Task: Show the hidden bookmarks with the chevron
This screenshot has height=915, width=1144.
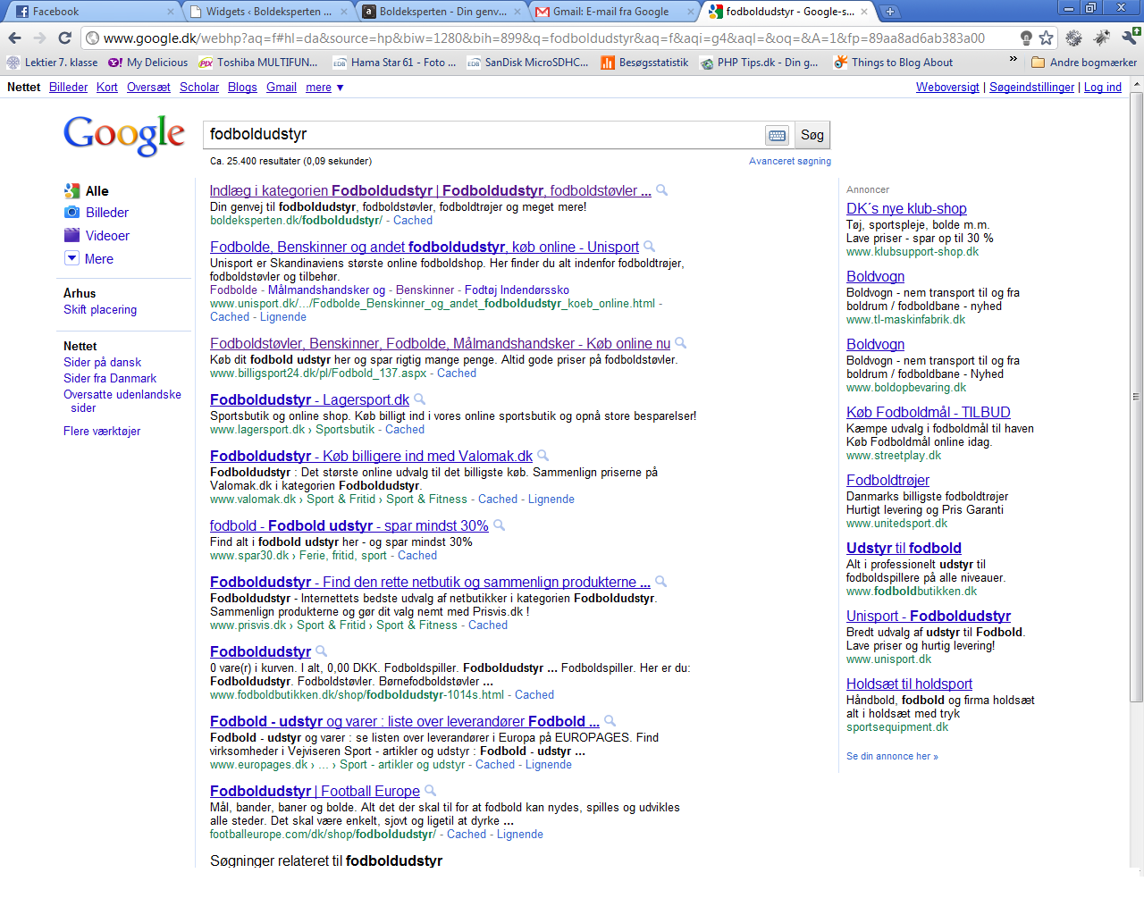Action: [1013, 61]
